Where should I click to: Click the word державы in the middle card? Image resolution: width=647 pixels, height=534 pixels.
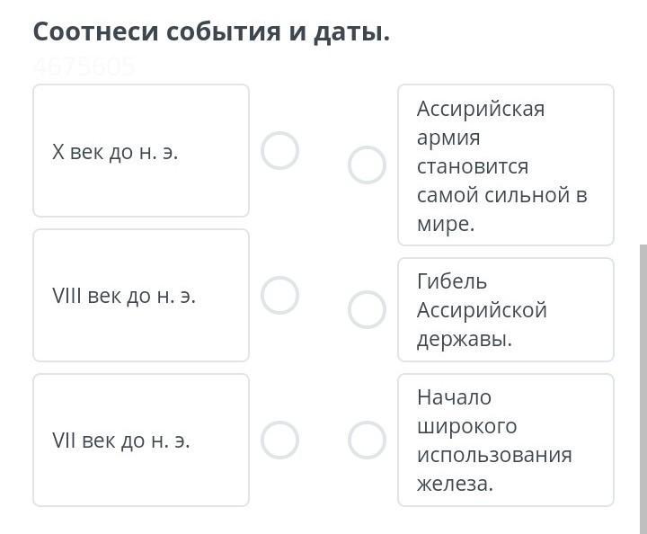click(x=465, y=340)
